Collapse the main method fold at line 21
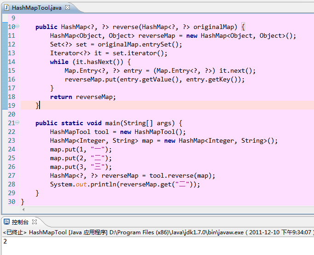 point(17,122)
